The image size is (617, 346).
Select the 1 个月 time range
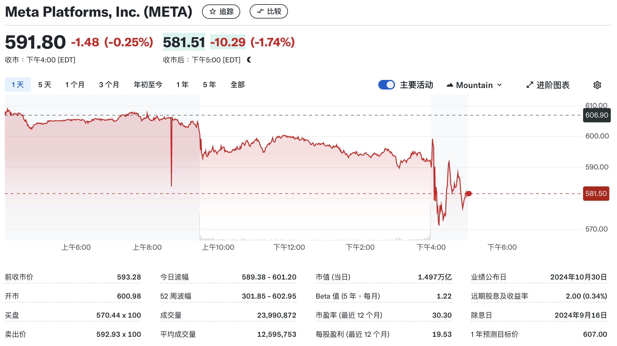75,85
